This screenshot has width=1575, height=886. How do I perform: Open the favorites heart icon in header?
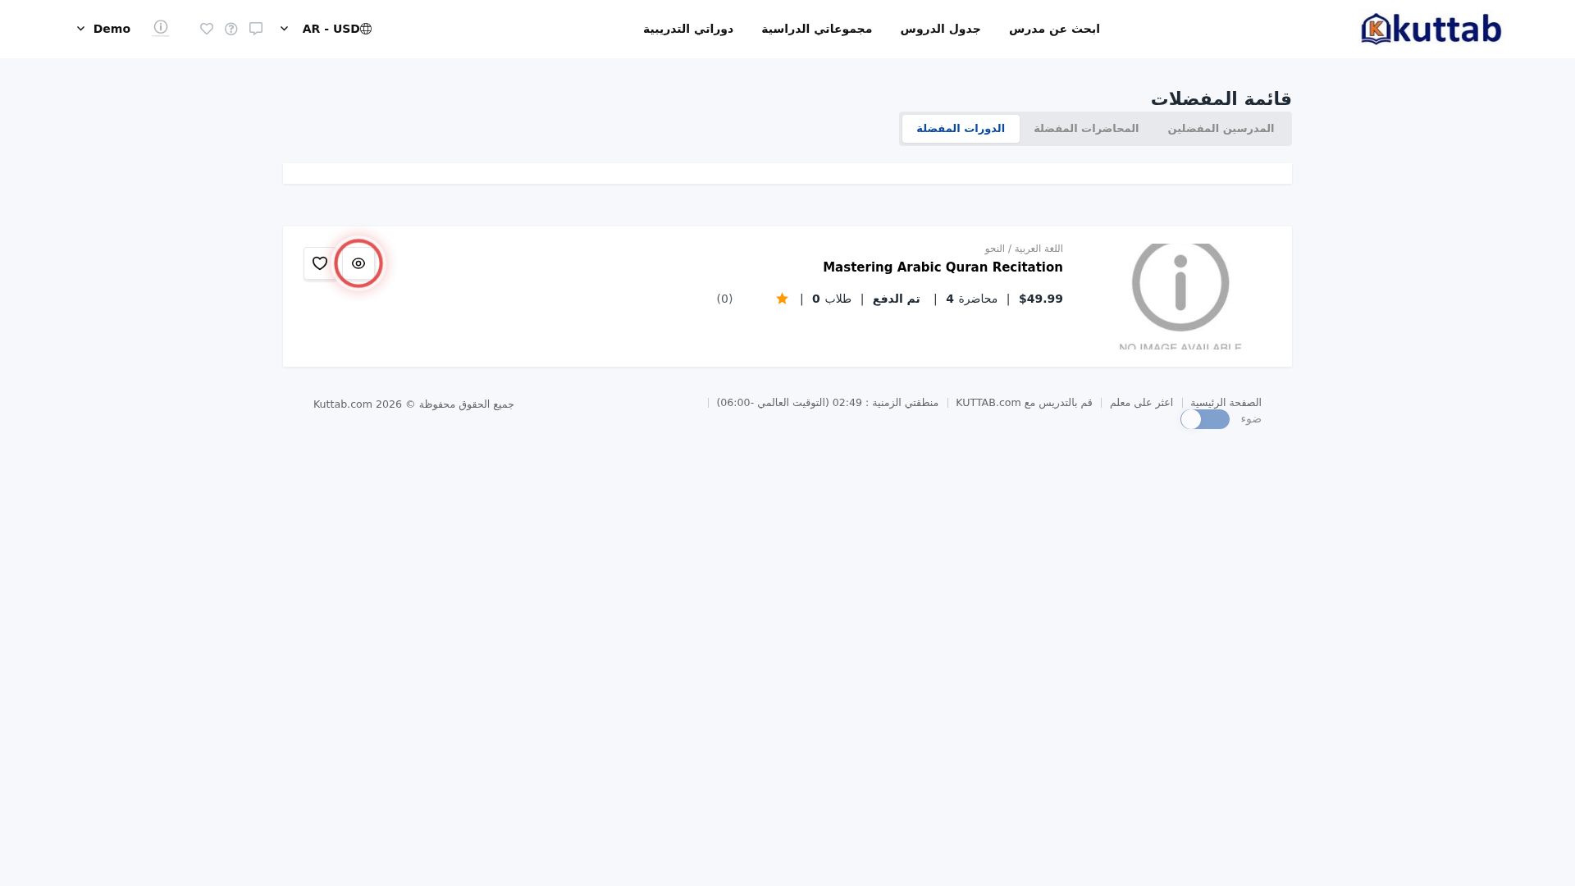click(x=207, y=29)
